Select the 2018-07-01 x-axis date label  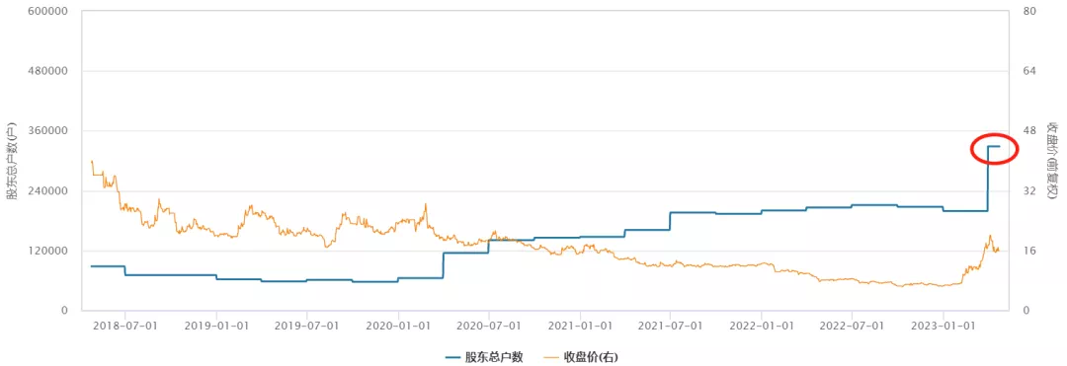point(125,326)
